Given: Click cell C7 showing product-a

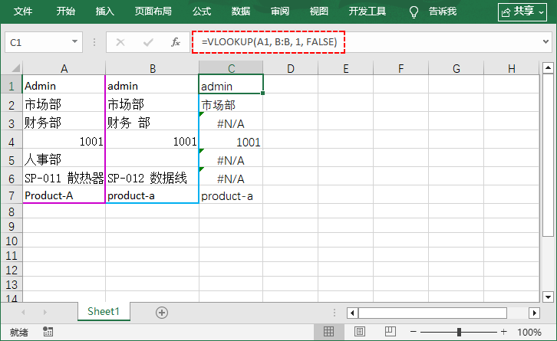Looking at the screenshot, I should [x=231, y=196].
